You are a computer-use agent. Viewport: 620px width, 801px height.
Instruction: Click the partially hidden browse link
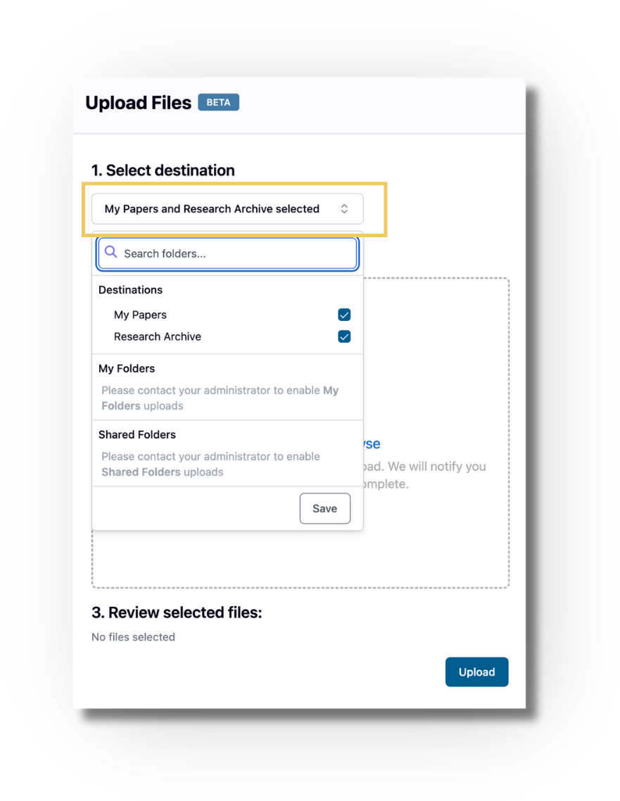(x=372, y=443)
